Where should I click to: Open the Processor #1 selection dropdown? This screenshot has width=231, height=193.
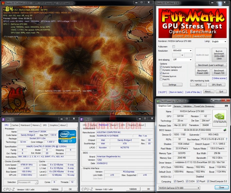point(28,182)
